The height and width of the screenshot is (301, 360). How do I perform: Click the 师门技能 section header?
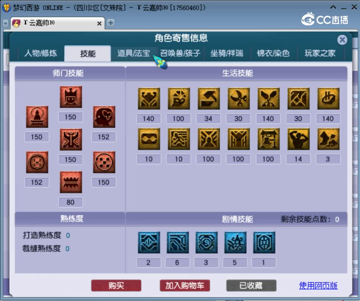(x=68, y=73)
